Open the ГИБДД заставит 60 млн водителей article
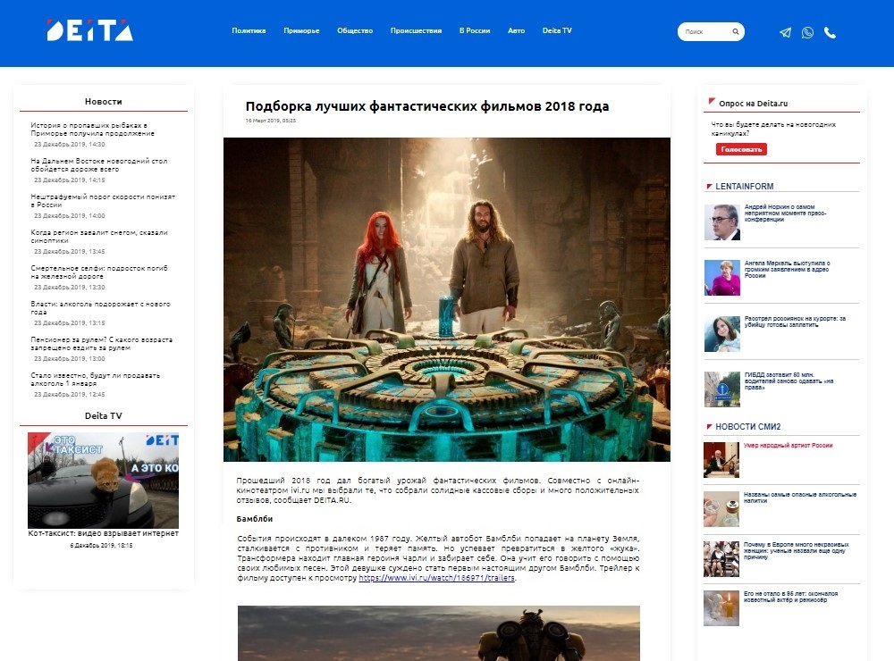The height and width of the screenshot is (661, 894). [x=789, y=381]
